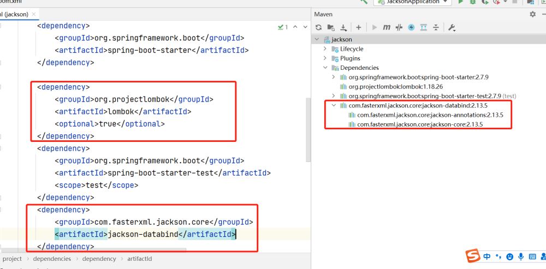Image resolution: width=546 pixels, height=269 pixels.
Task: Expand spring-boot-starter:2.7.9 dependency
Action: (334, 77)
